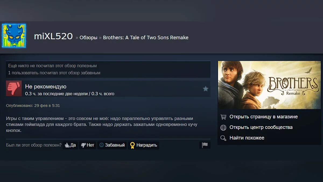Go to the Обзоры breadcrumb
The height and width of the screenshot is (182, 323).
point(88,37)
